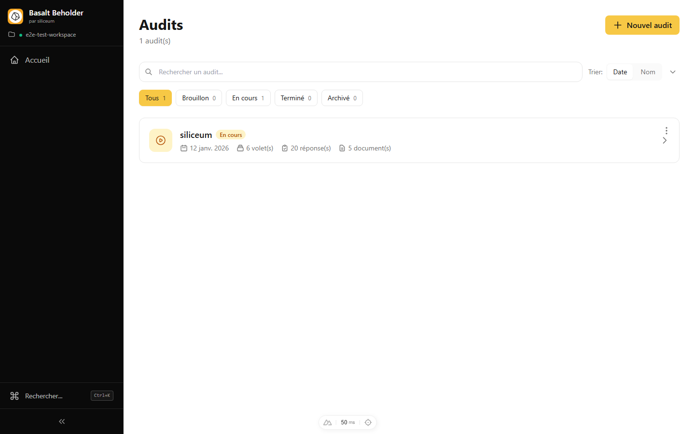
Task: Select the En cours filter tab
Action: click(248, 98)
